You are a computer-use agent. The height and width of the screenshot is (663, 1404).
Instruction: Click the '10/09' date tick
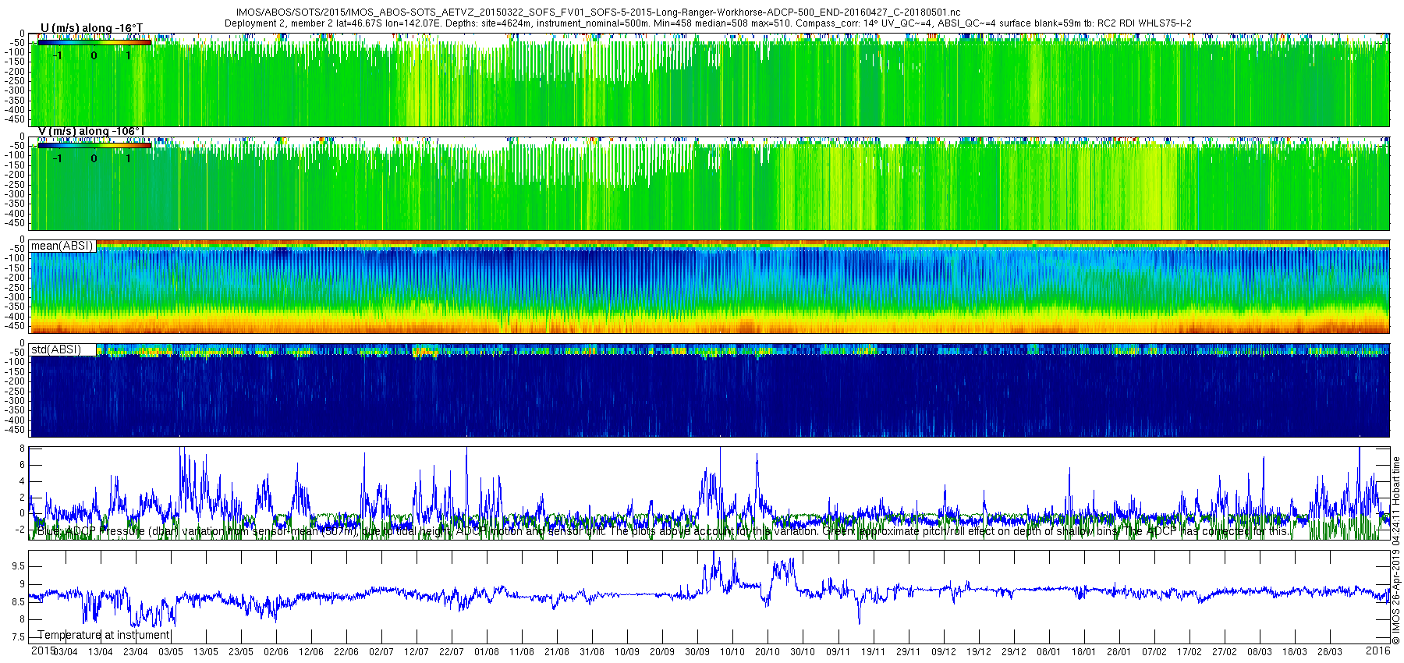pyautogui.click(x=627, y=652)
